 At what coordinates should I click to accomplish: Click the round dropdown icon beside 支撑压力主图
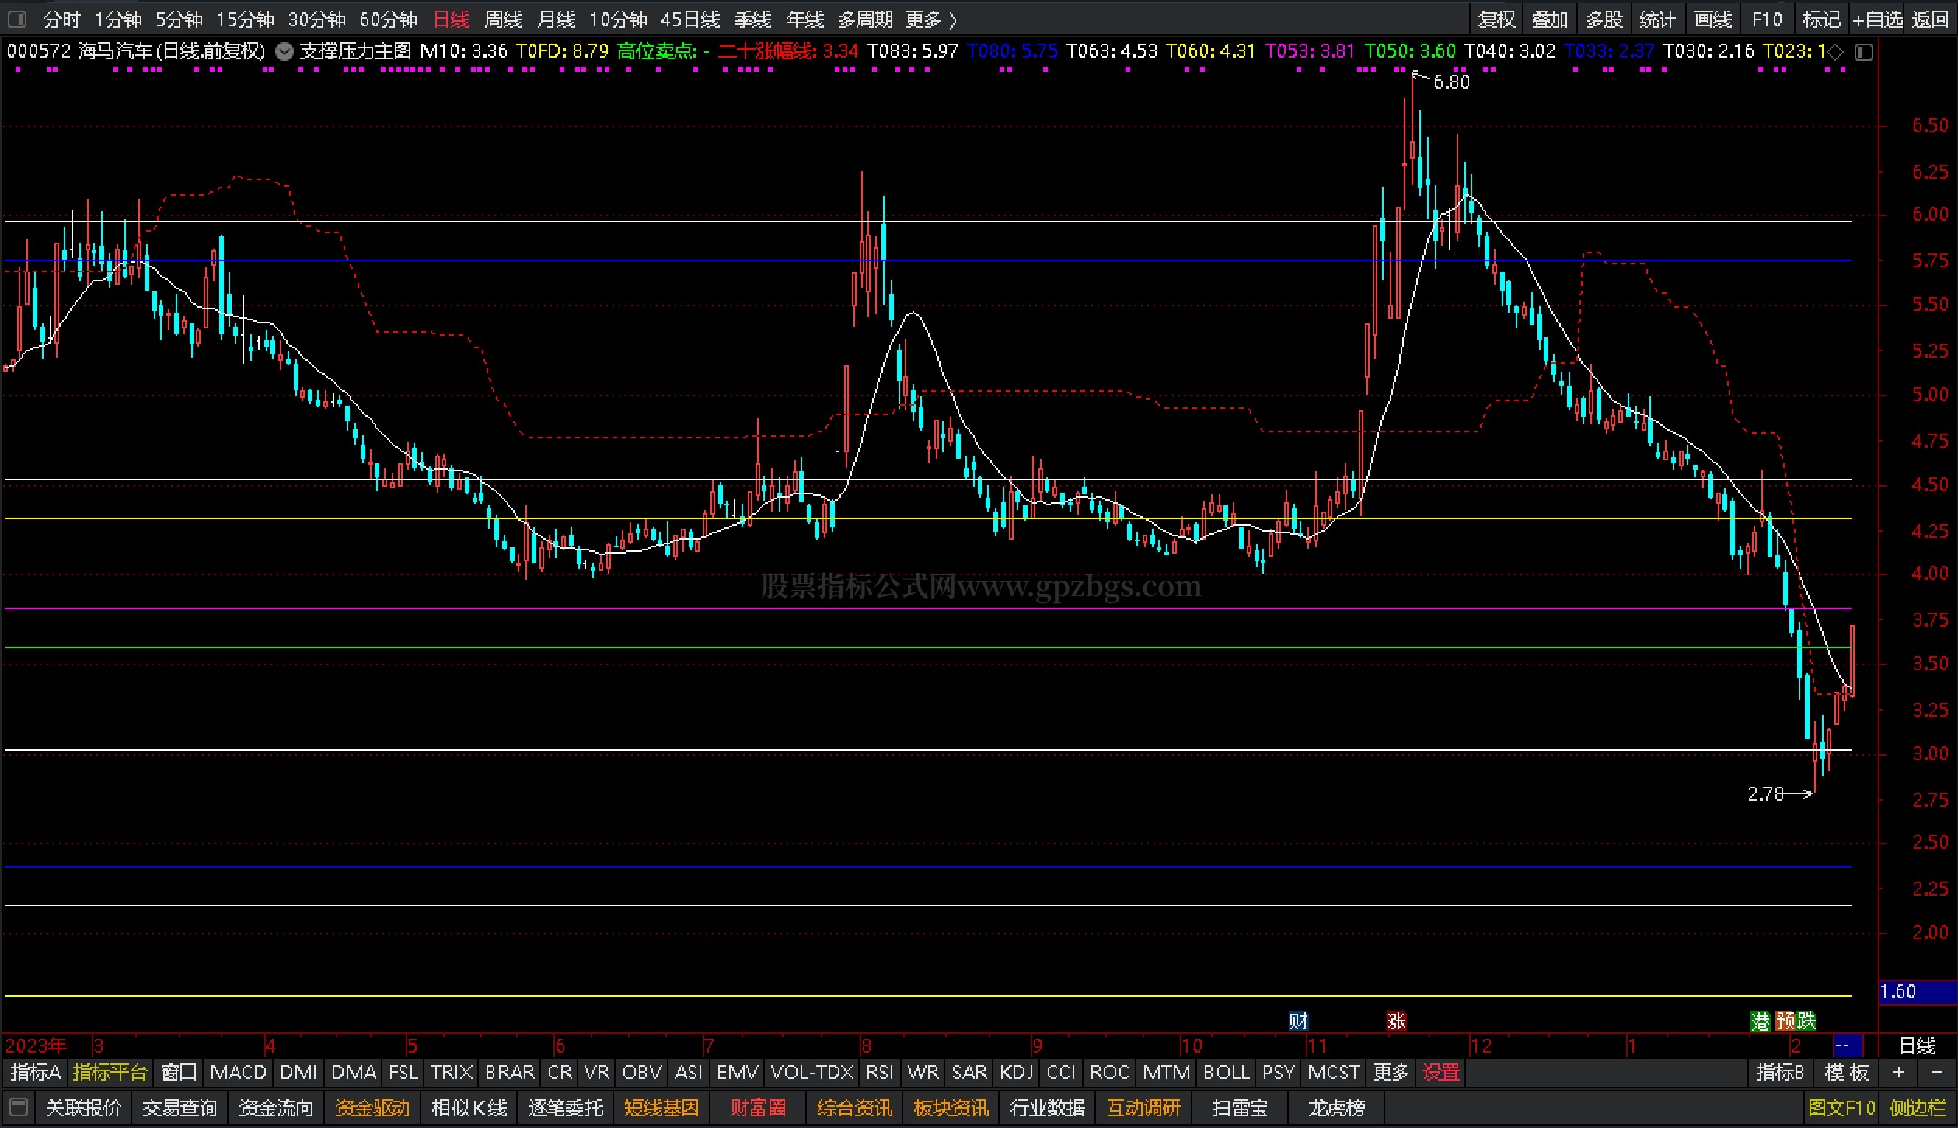[284, 51]
